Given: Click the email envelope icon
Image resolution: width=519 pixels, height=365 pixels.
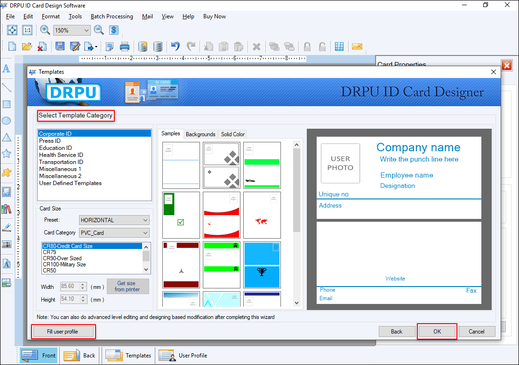Looking at the screenshot, I should (357, 47).
